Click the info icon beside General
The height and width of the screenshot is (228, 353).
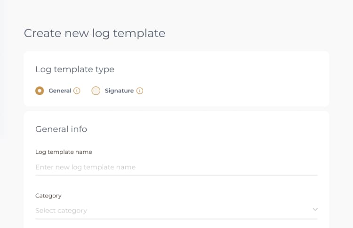point(77,91)
